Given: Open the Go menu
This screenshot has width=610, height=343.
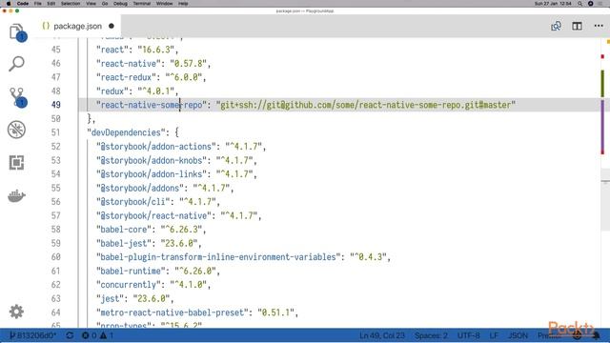Looking at the screenshot, I should click(x=105, y=4).
